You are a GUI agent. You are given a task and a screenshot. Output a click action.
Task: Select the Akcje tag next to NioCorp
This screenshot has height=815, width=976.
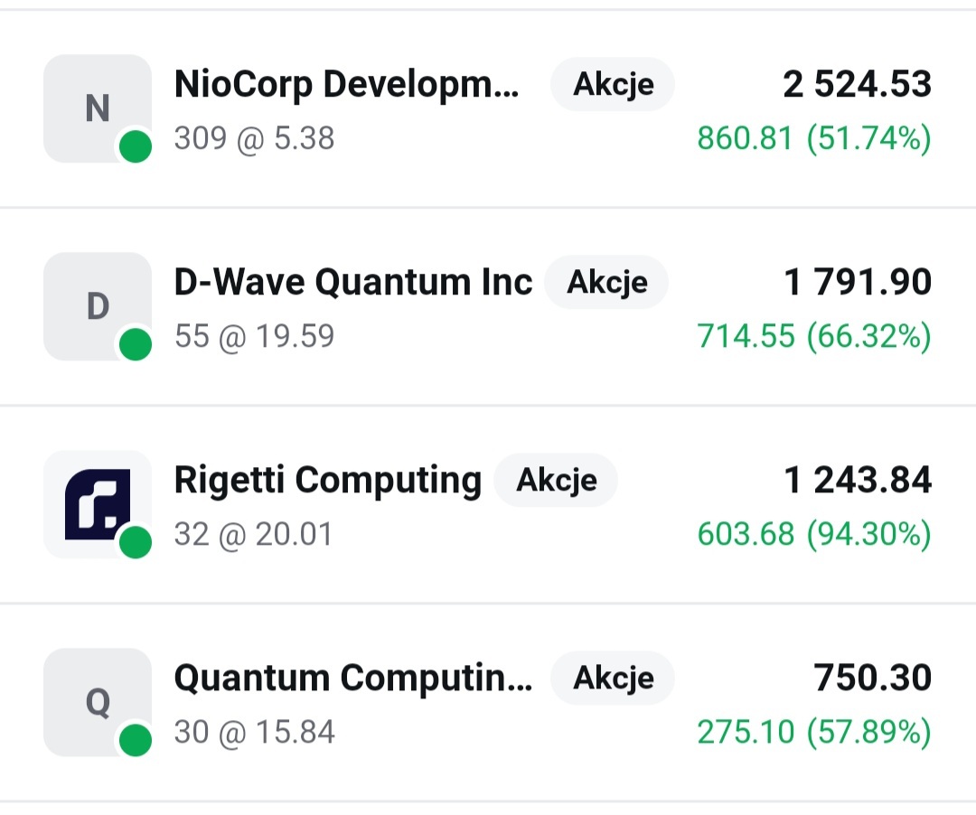[x=613, y=85]
